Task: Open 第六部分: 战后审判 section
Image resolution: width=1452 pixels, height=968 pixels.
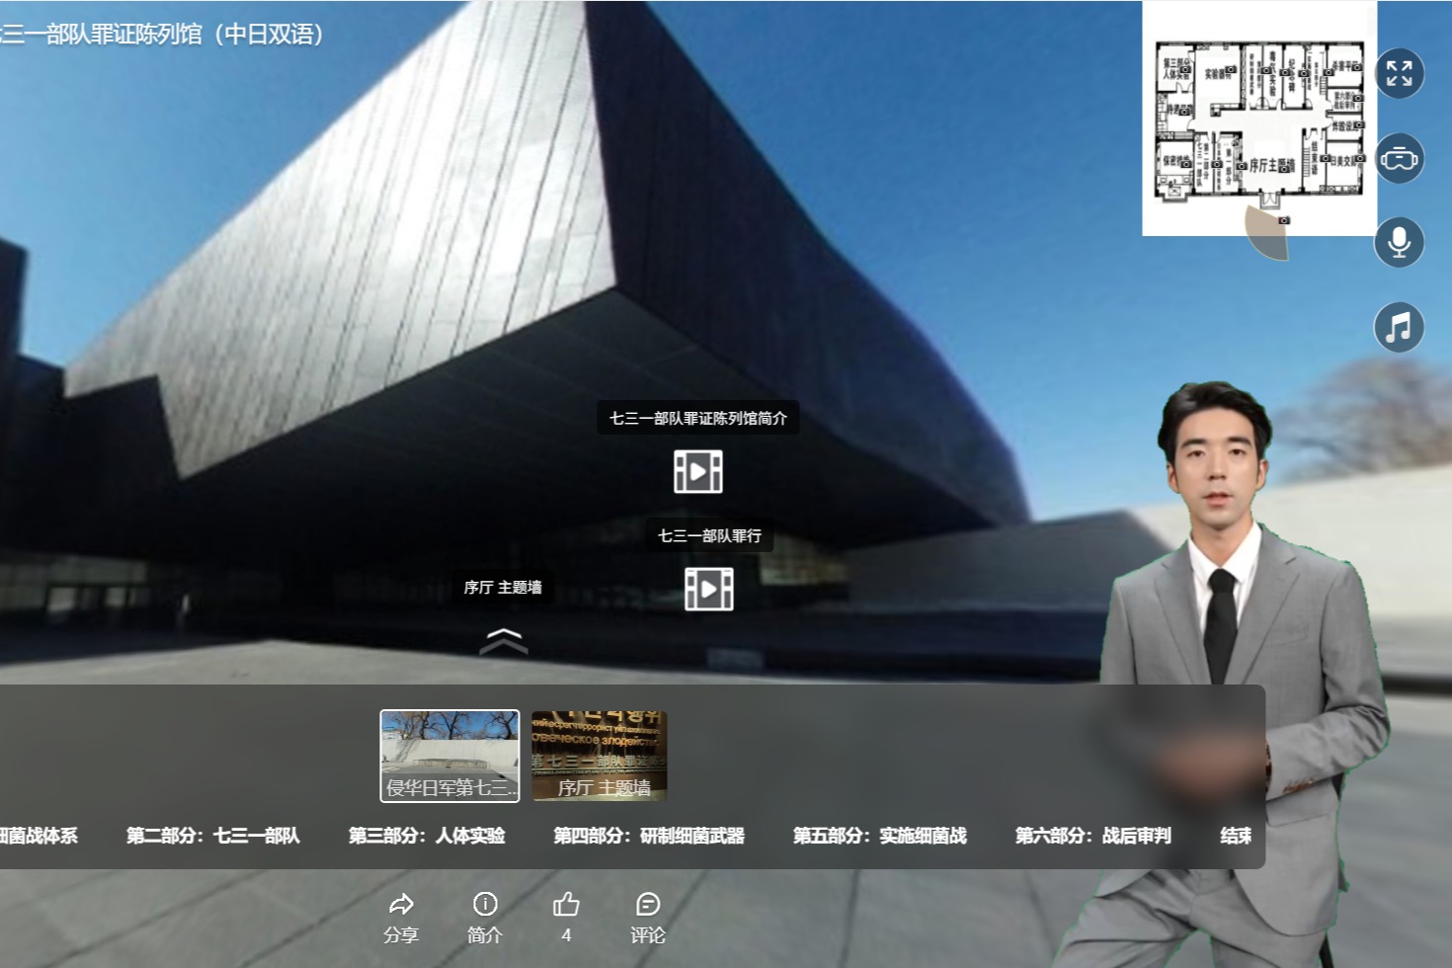Action: tap(1093, 836)
